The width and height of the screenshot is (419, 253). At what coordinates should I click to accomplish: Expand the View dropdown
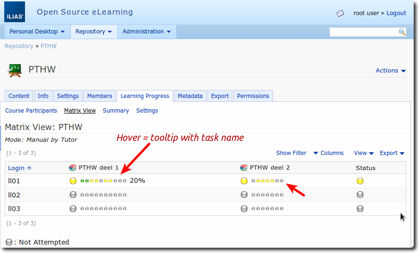(x=364, y=153)
